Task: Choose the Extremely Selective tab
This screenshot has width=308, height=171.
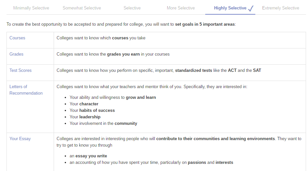Action: (x=280, y=8)
